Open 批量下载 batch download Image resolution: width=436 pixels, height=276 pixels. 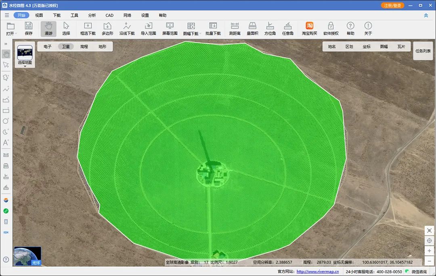(213, 29)
